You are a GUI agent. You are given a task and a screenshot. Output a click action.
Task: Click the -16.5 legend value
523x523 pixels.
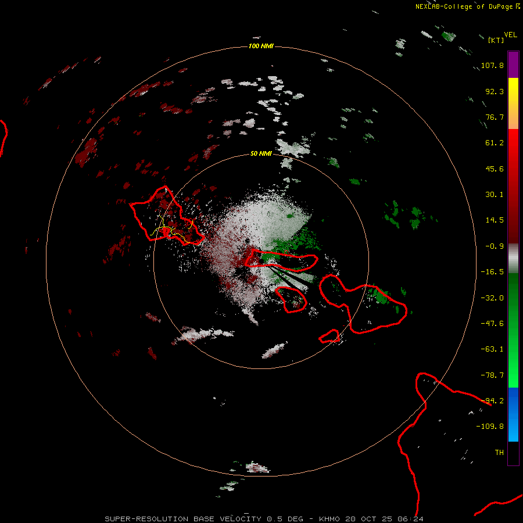(x=492, y=272)
